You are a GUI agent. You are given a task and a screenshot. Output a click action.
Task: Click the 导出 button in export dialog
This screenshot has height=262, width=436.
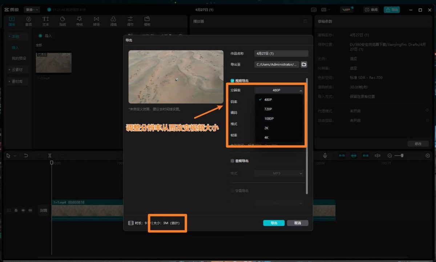pyautogui.click(x=274, y=223)
